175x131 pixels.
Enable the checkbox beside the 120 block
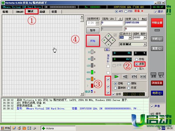tap(108, 66)
